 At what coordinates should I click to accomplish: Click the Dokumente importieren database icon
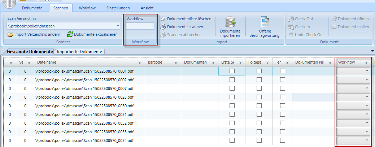coord(230,22)
